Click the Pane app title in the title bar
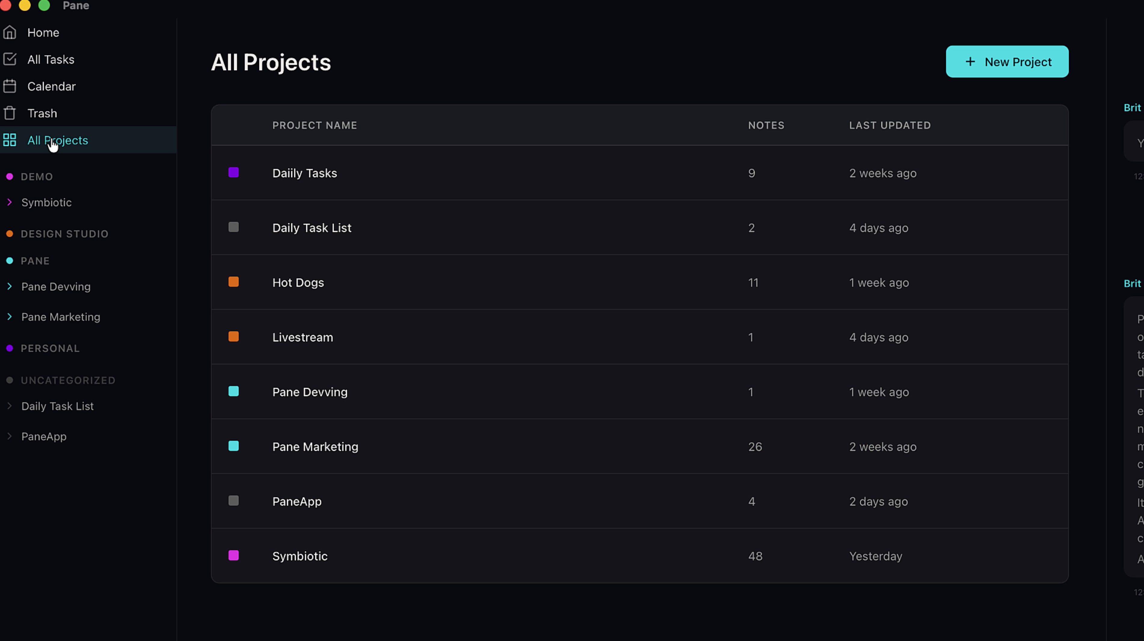The height and width of the screenshot is (641, 1144). [76, 5]
